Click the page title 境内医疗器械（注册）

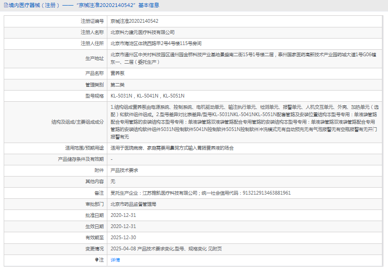click(x=34, y=5)
